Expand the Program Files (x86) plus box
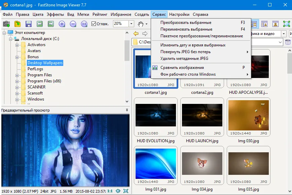The width and height of the screenshot is (292, 195). tap(17, 81)
